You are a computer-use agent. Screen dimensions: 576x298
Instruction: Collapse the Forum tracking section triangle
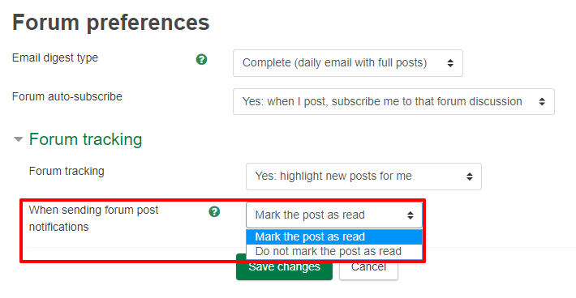18,139
